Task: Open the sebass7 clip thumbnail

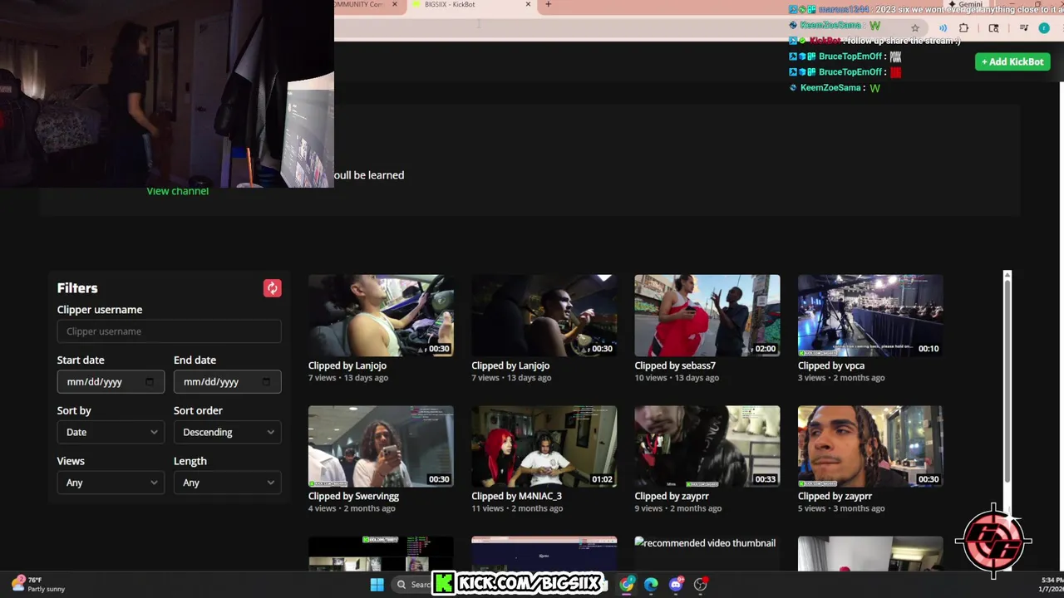Action: coord(707,316)
